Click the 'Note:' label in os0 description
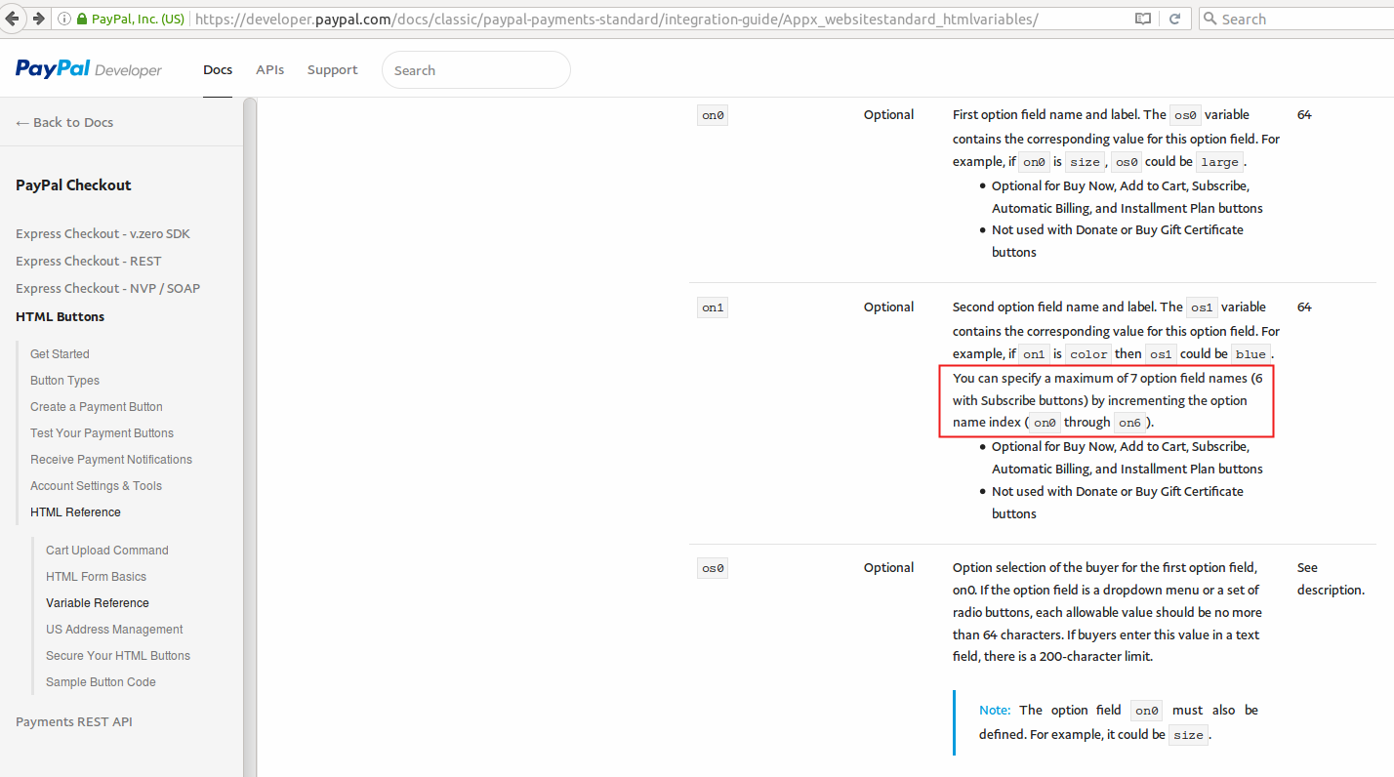This screenshot has width=1394, height=777. click(x=995, y=710)
